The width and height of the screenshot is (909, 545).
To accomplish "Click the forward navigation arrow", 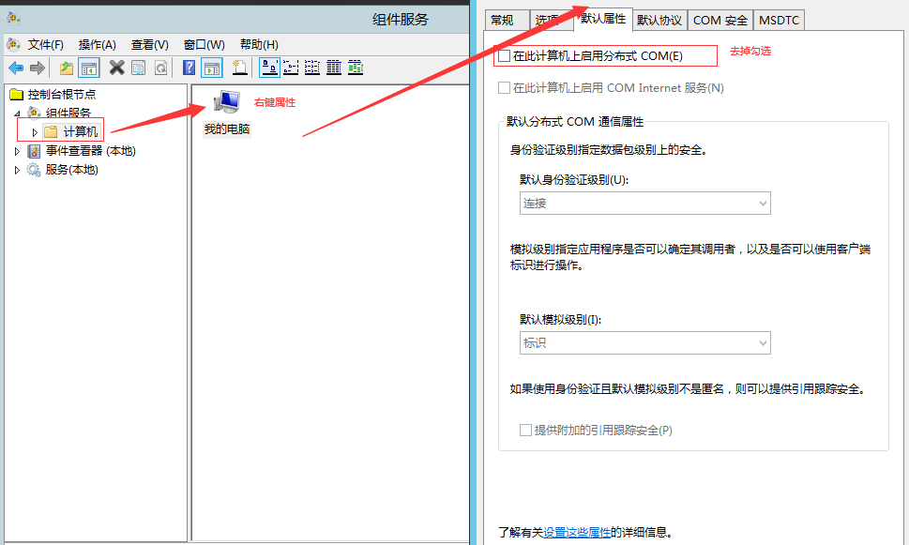I will click(39, 68).
